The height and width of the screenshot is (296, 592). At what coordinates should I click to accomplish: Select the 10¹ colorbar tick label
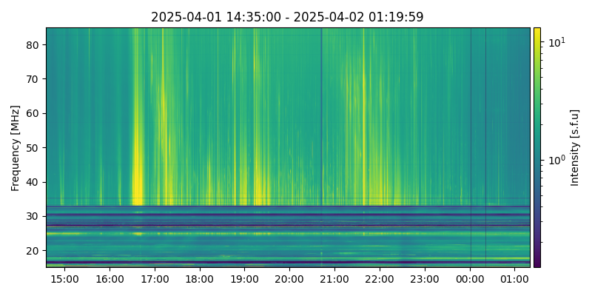[x=555, y=42]
